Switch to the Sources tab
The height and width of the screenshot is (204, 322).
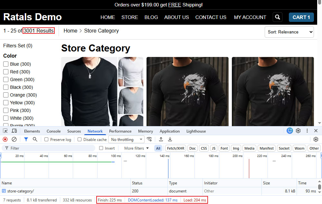click(x=74, y=131)
